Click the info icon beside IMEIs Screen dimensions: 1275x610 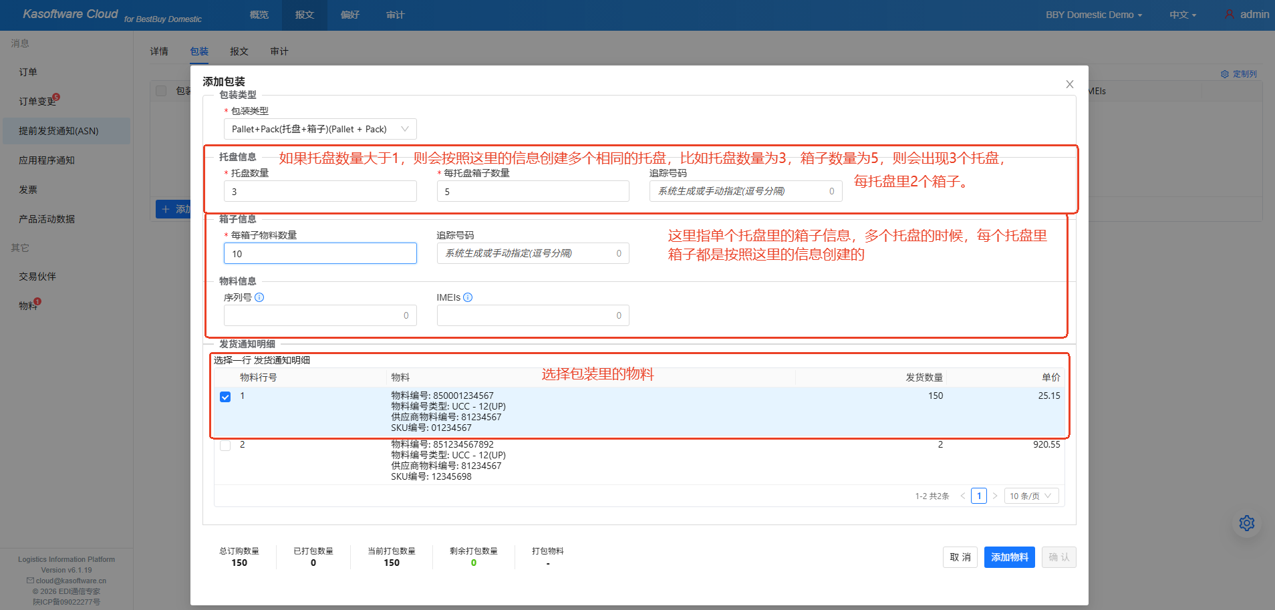pyautogui.click(x=468, y=297)
